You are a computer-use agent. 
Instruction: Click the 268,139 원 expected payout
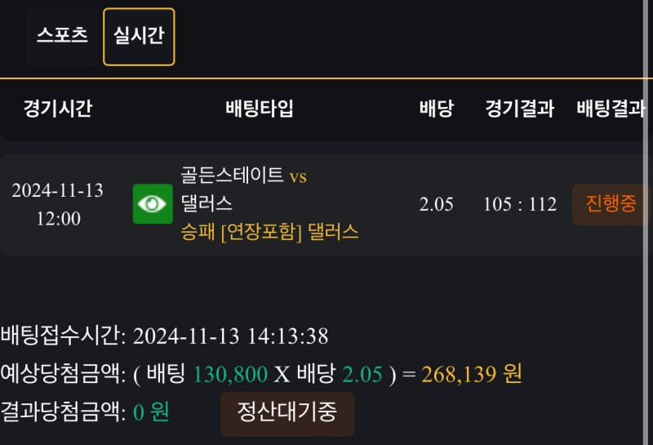(x=471, y=375)
